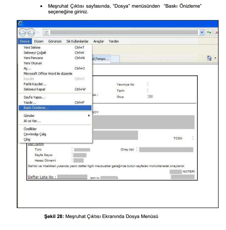The height and width of the screenshot is (230, 226).
Task: Choose Al ve Ver... menu entry
Action: (55, 121)
